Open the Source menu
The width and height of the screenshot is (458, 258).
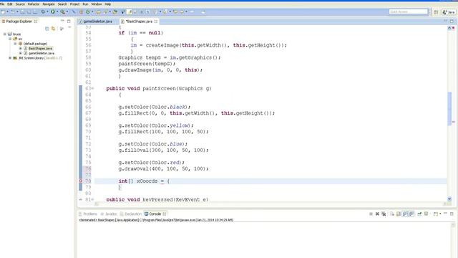click(x=20, y=4)
